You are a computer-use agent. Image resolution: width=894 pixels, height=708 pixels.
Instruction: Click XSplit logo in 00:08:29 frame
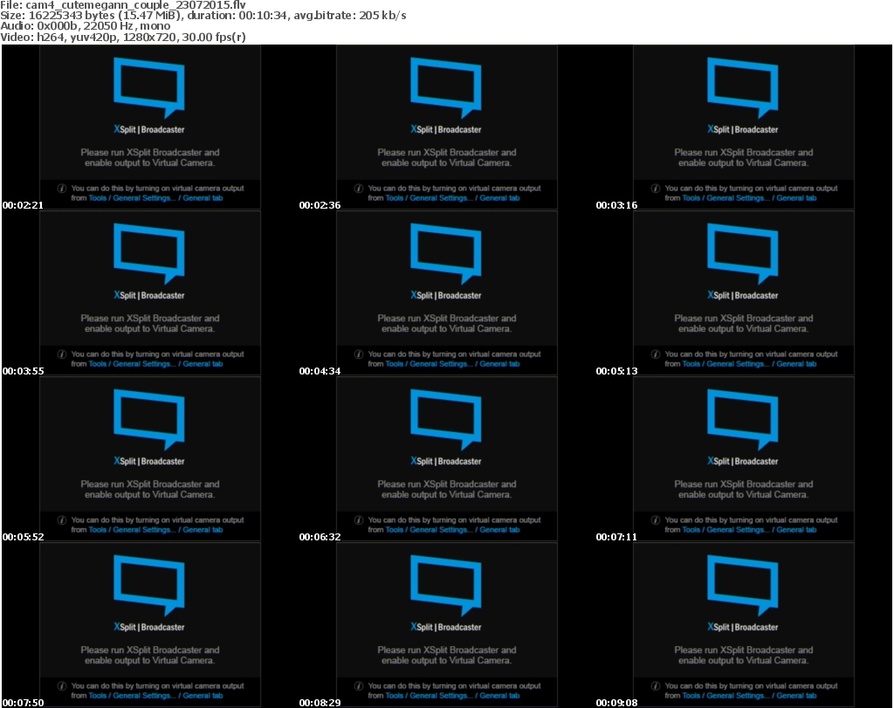click(x=446, y=586)
